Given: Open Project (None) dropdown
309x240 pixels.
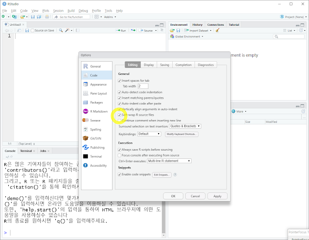Looking at the screenshot, I should point(293,17).
